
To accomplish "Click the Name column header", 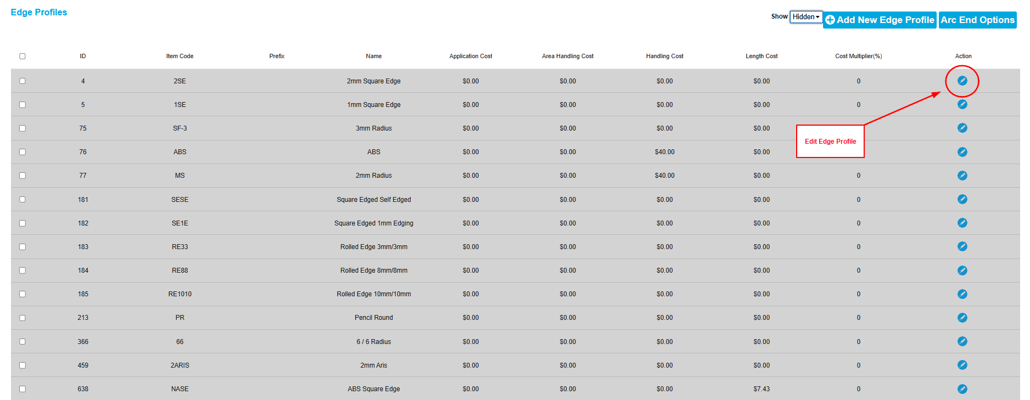I will [374, 56].
